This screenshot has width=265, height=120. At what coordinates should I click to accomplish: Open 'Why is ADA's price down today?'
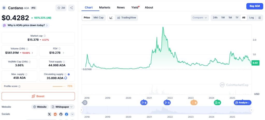(26, 25)
